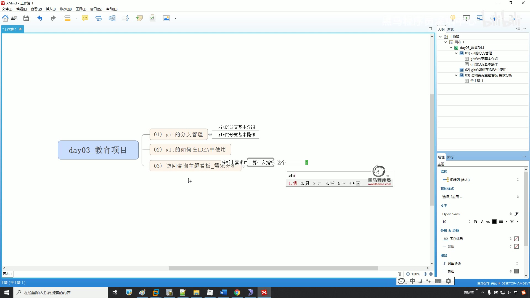
Task: Open the structure dropdown showing 逻辑图 (向右)
Action: pyautogui.click(x=518, y=180)
